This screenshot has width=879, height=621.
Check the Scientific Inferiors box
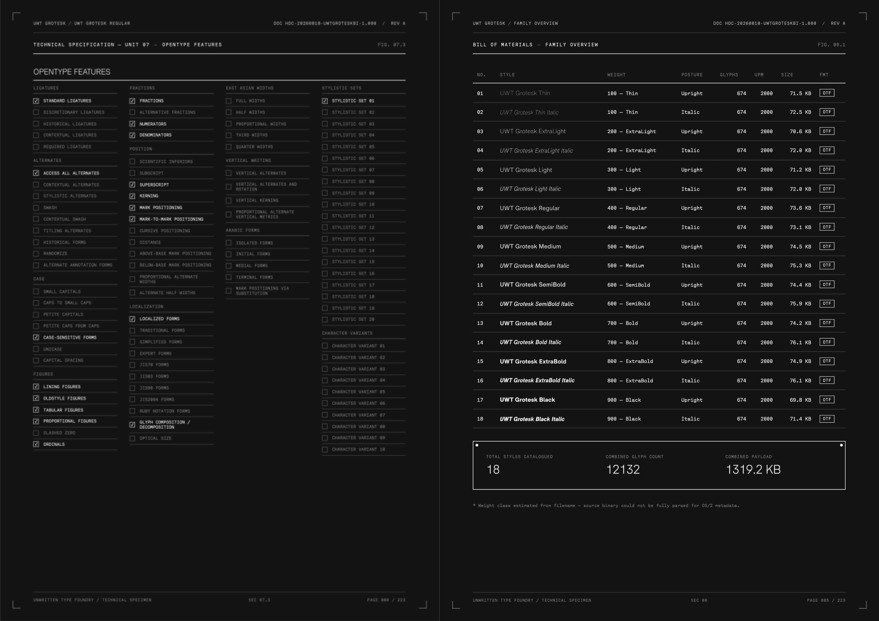[132, 162]
